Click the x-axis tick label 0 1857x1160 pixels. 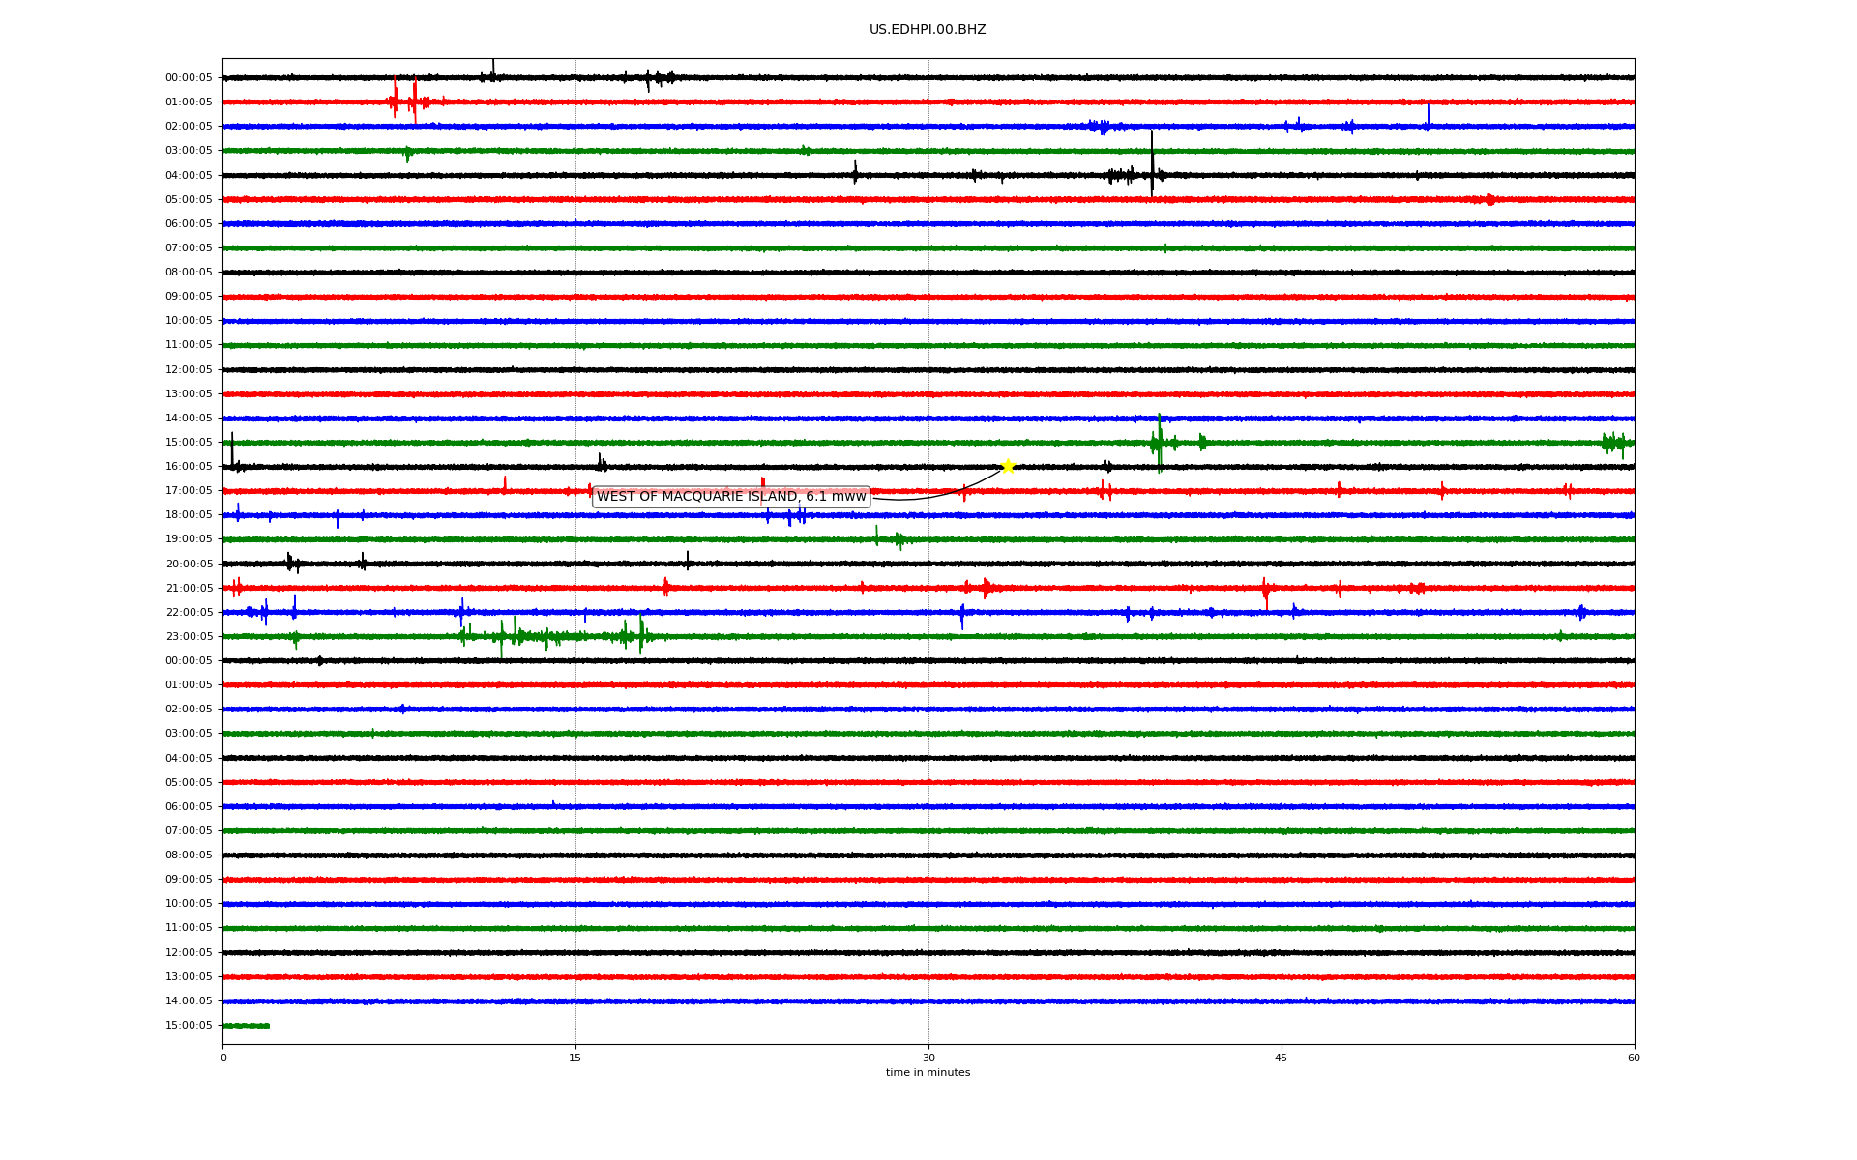(x=223, y=1058)
